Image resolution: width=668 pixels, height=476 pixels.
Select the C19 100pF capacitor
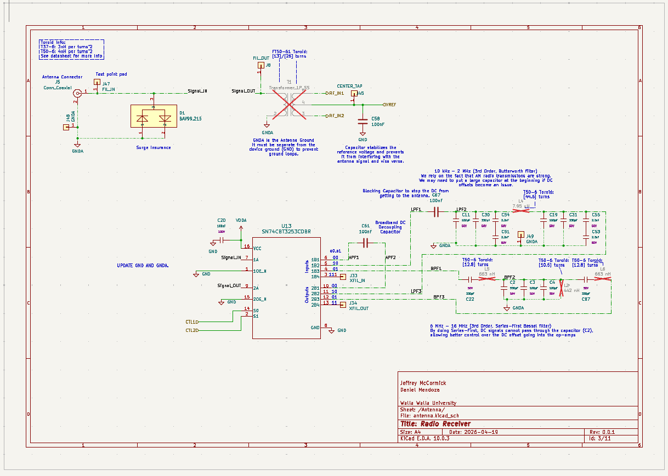click(x=544, y=220)
